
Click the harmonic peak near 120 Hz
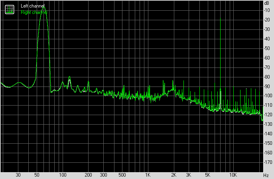click(x=69, y=77)
